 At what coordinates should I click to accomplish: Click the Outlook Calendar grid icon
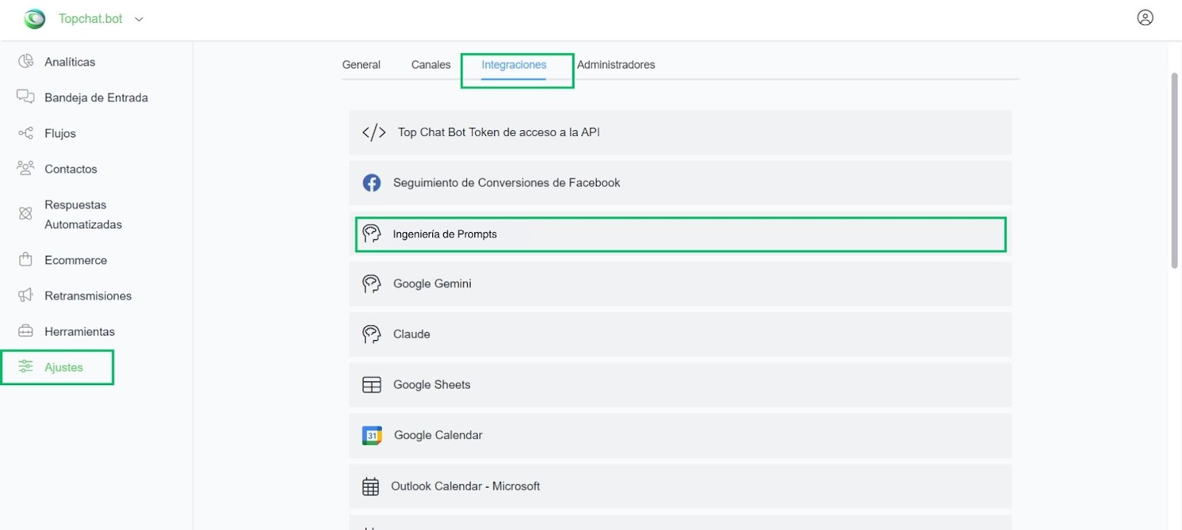click(371, 486)
